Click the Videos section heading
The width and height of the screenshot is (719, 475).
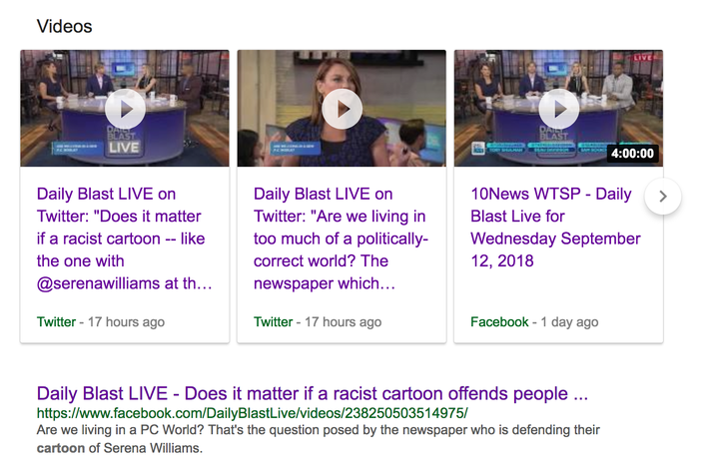[64, 27]
